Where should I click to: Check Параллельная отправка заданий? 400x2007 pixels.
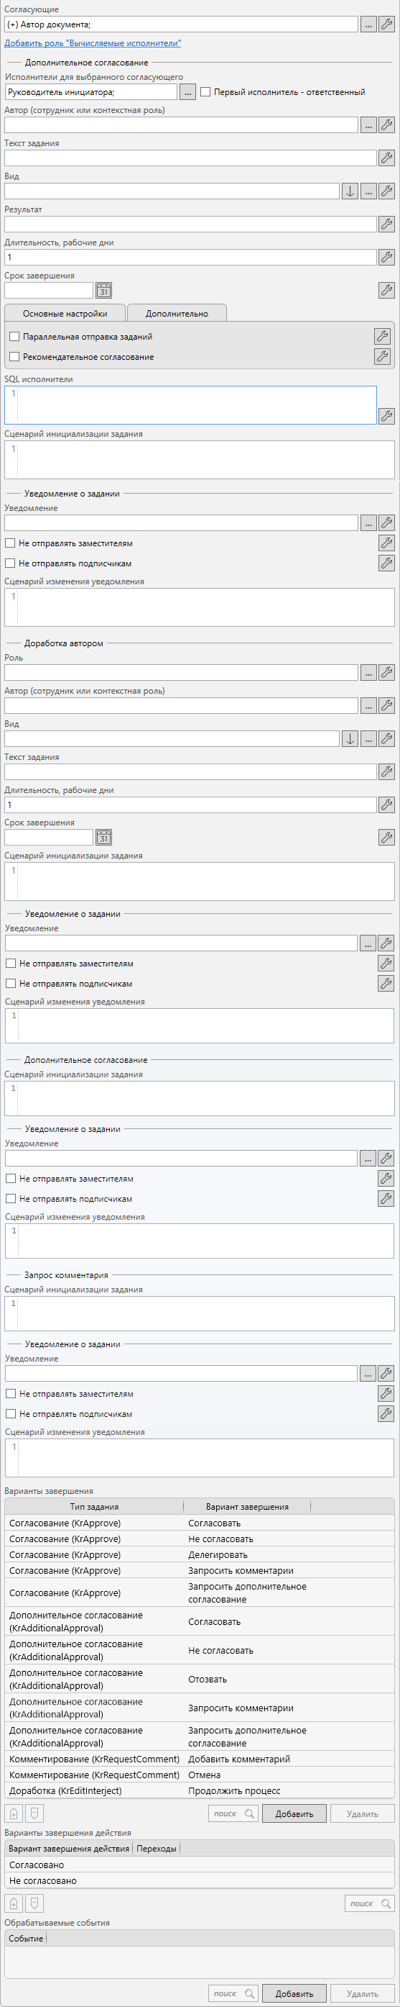[x=14, y=337]
